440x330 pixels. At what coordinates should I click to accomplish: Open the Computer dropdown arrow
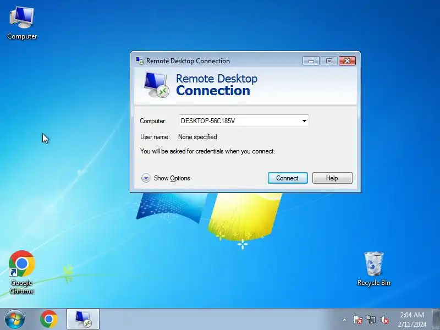[304, 121]
